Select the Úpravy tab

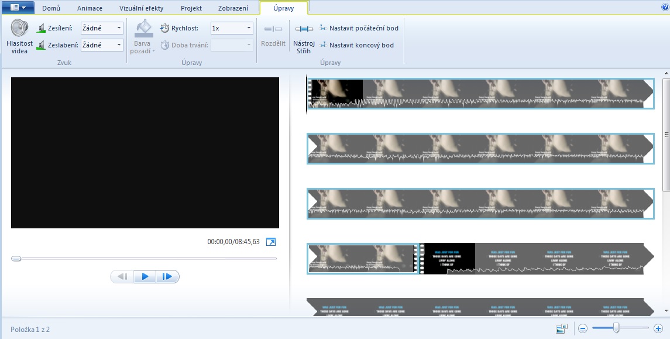284,8
